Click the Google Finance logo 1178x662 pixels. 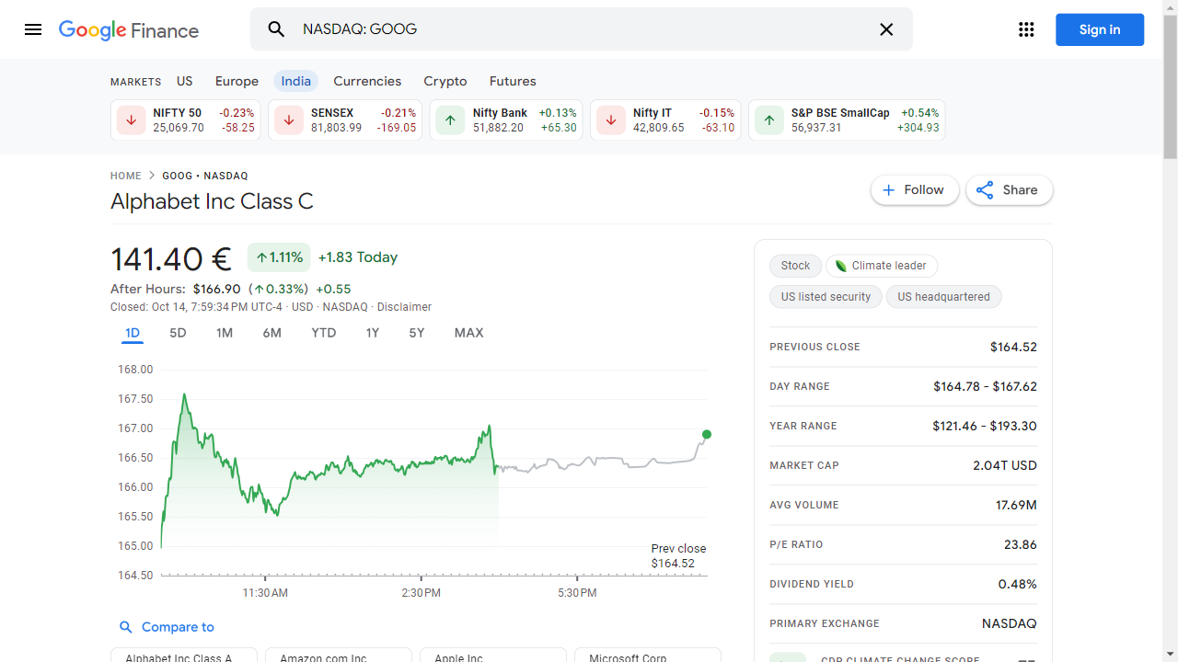pos(129,29)
